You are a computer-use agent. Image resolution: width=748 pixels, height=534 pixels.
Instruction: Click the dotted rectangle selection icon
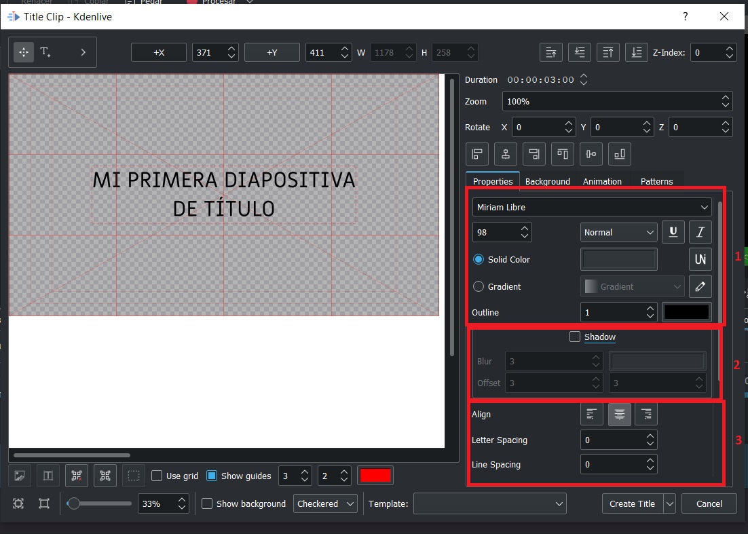(x=134, y=476)
